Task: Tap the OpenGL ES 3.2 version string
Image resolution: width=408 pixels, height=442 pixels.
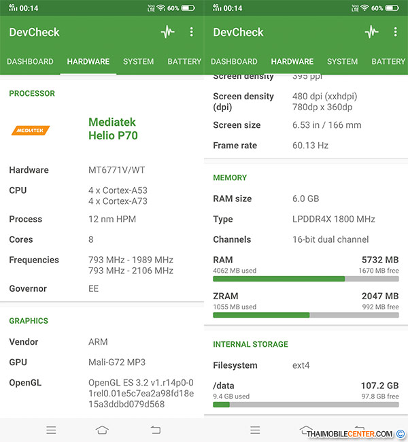Action: (141, 393)
